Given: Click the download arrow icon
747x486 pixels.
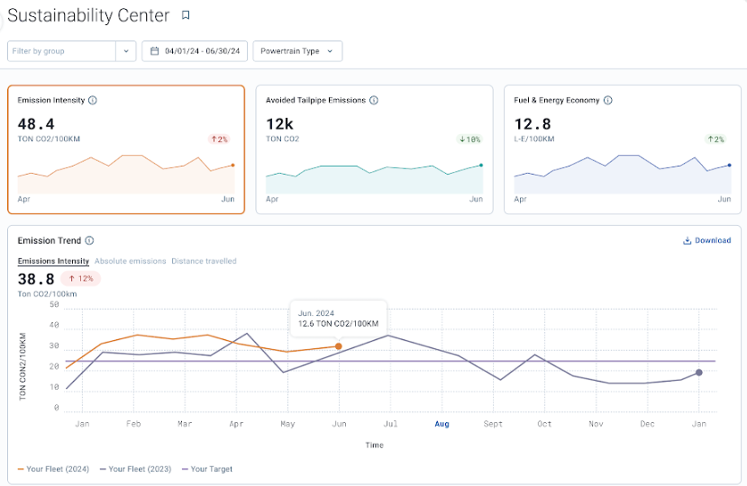Looking at the screenshot, I should [x=687, y=241].
